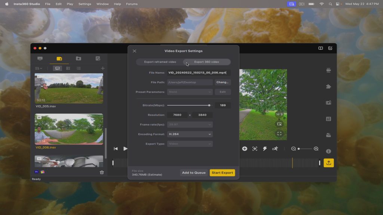Open the Encoding Format dropdown
This screenshot has width=383, height=215.
click(190, 134)
